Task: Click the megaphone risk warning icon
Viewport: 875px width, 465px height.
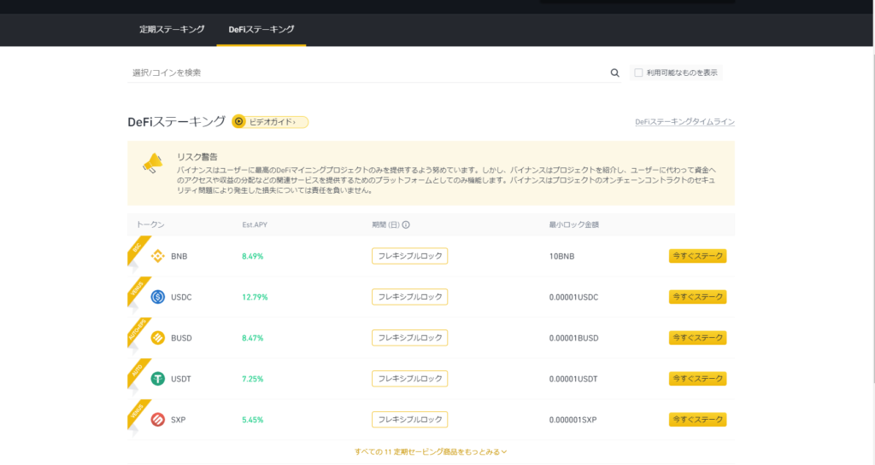Action: (x=152, y=163)
